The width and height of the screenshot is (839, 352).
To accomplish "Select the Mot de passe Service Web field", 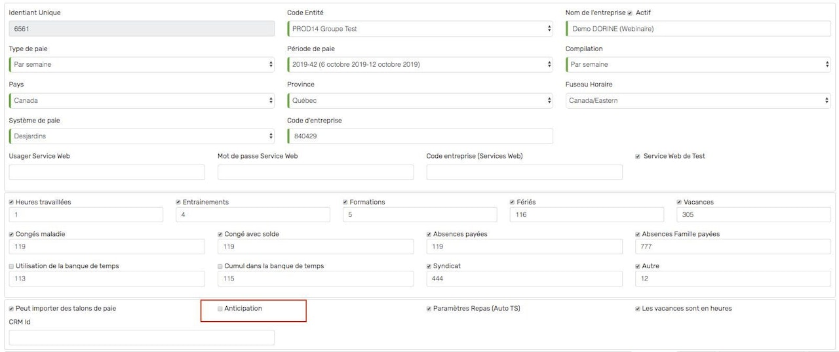I will pos(315,172).
